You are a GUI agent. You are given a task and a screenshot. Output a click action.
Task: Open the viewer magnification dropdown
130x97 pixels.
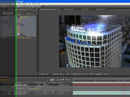(45, 74)
